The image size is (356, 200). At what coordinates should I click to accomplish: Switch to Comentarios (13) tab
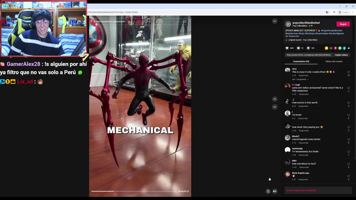point(301,61)
